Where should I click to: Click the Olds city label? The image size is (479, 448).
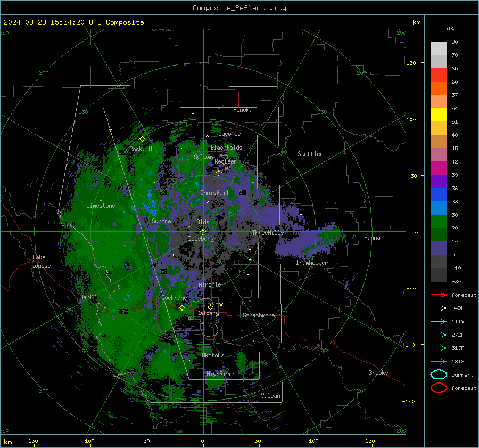pyautogui.click(x=203, y=222)
